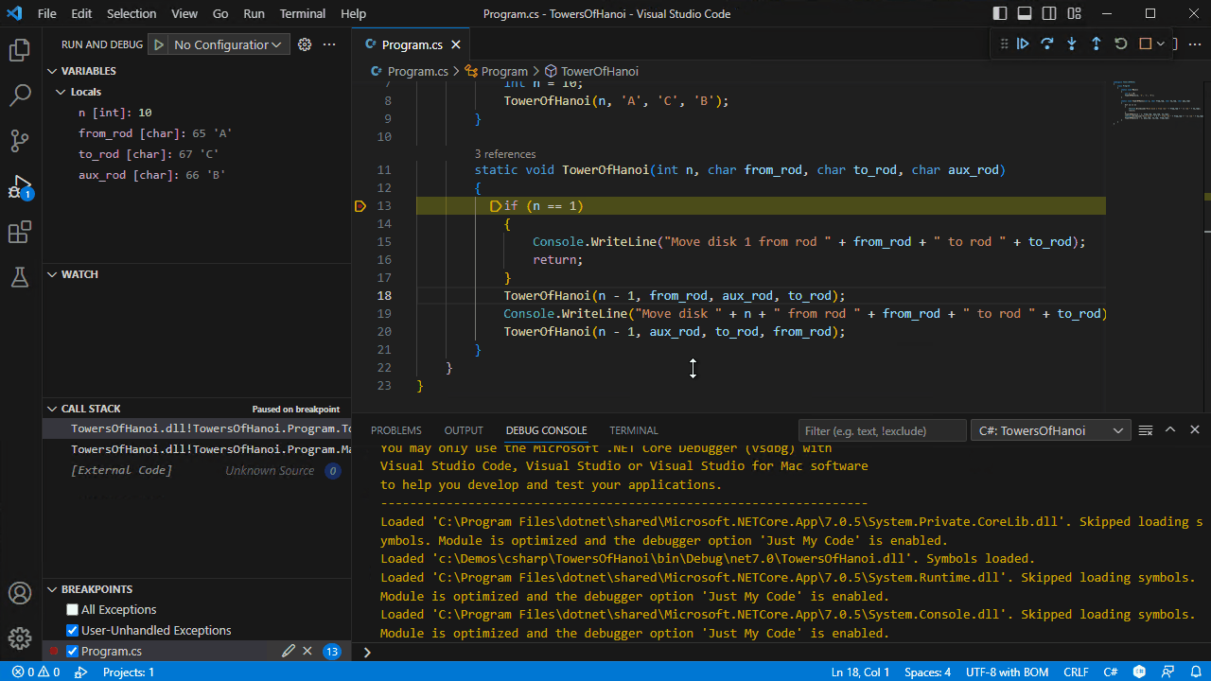Disable the User-Unhandled Exceptions checkbox

(x=72, y=630)
